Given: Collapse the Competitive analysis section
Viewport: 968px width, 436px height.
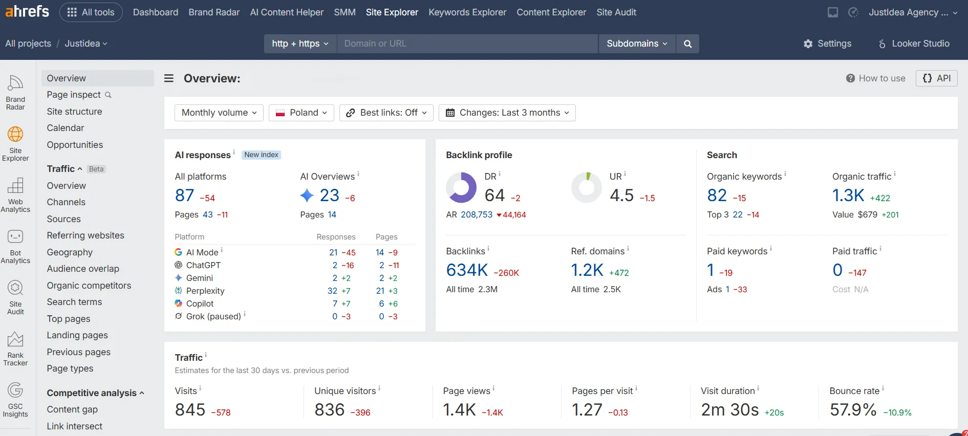Looking at the screenshot, I should 96,393.
